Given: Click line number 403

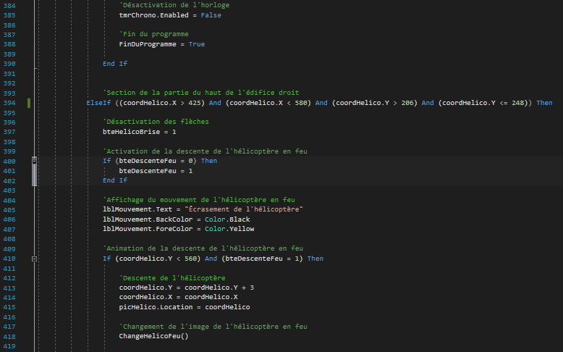Looking at the screenshot, I should (9, 190).
